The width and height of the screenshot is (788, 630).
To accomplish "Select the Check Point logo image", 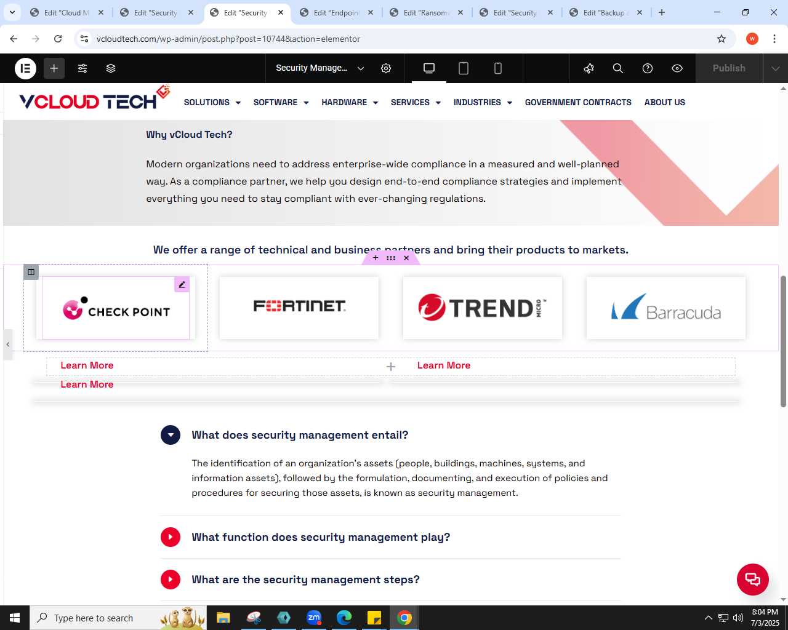I will (116, 308).
